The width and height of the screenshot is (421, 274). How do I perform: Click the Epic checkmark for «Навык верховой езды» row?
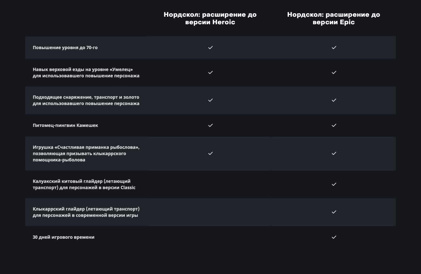click(x=334, y=72)
